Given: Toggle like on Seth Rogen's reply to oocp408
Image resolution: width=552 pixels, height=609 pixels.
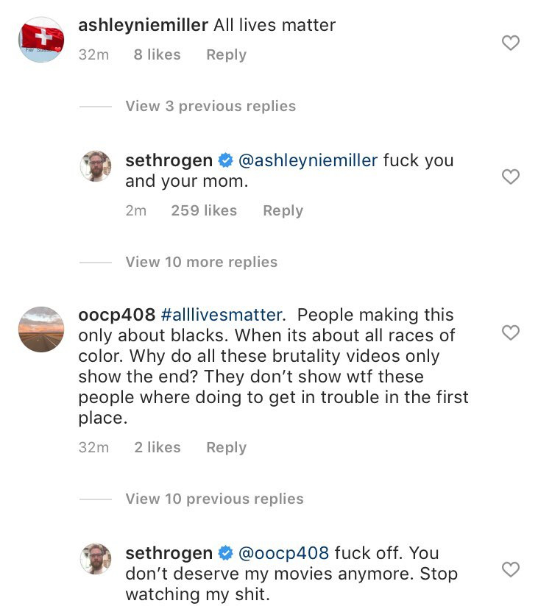Looking at the screenshot, I should click(x=510, y=568).
